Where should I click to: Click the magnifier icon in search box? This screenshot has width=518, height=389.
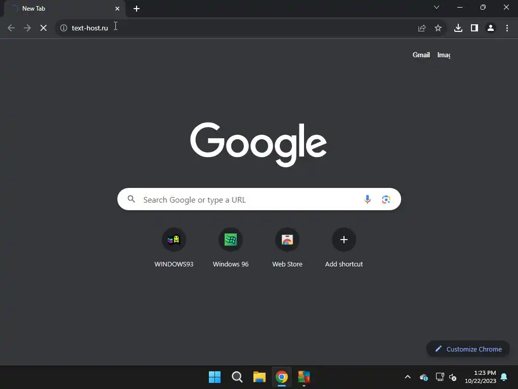coord(131,199)
